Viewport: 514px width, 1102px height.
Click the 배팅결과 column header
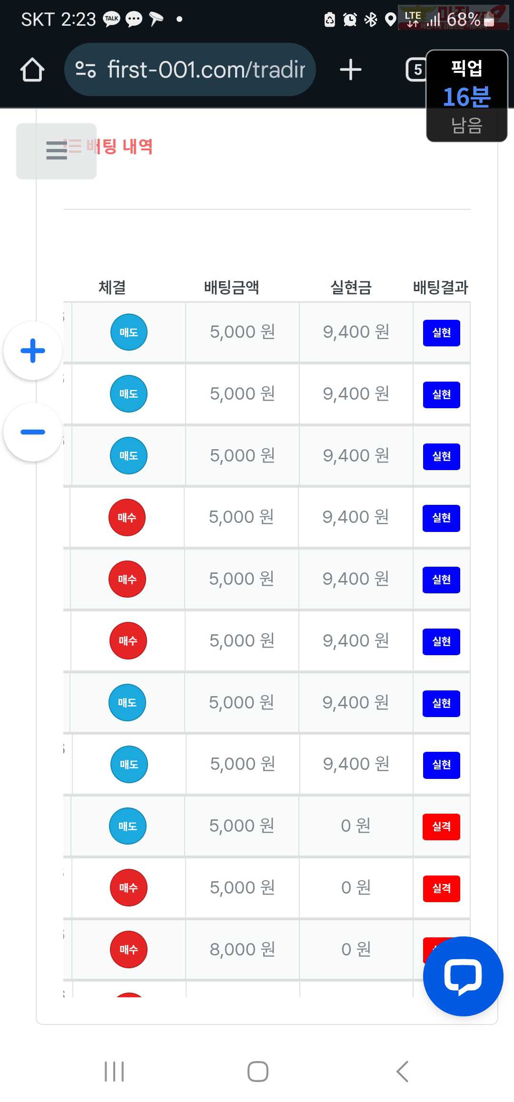[441, 287]
